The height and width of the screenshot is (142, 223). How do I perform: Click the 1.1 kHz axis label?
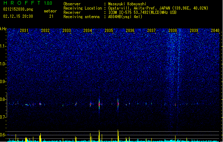click(x=3, y=46)
